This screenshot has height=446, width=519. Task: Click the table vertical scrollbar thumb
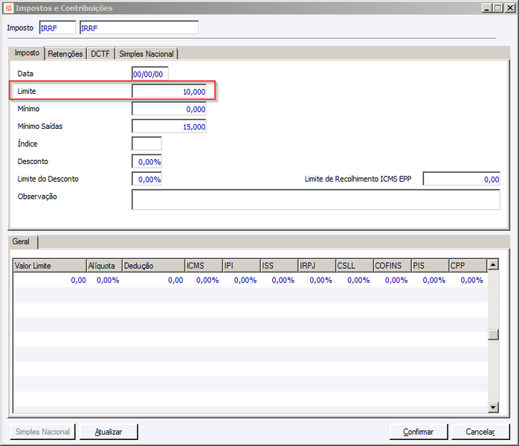tap(493, 334)
